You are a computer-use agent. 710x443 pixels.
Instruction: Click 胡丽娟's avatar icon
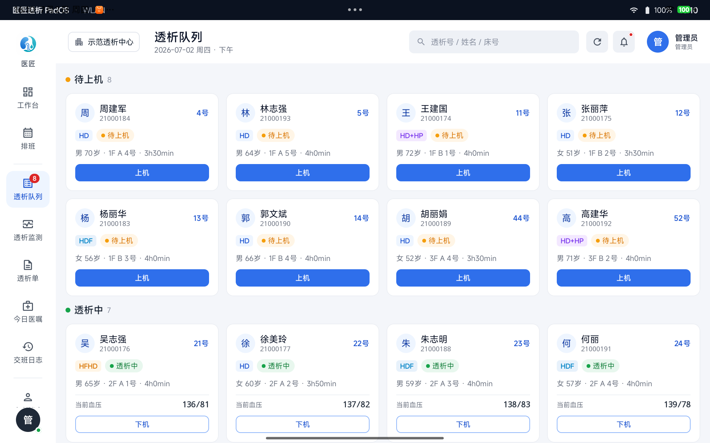(x=406, y=218)
